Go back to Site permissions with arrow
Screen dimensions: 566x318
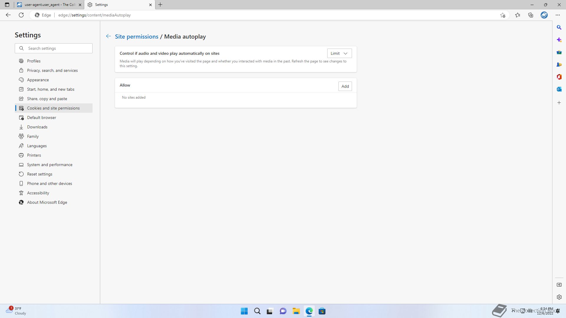coord(108,36)
